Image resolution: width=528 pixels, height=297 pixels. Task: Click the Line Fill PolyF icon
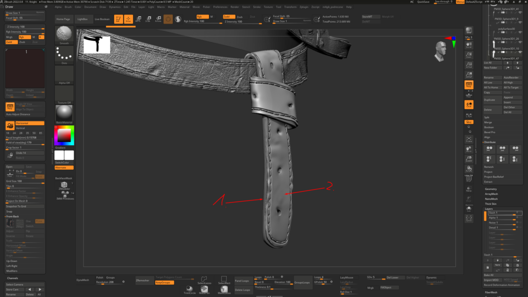469,178
